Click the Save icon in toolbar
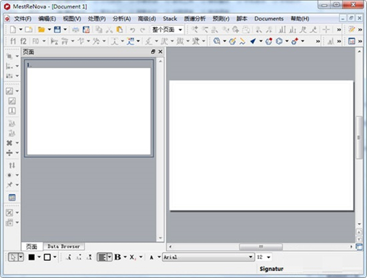Screen dimensions: 367x278 [x=57, y=29]
